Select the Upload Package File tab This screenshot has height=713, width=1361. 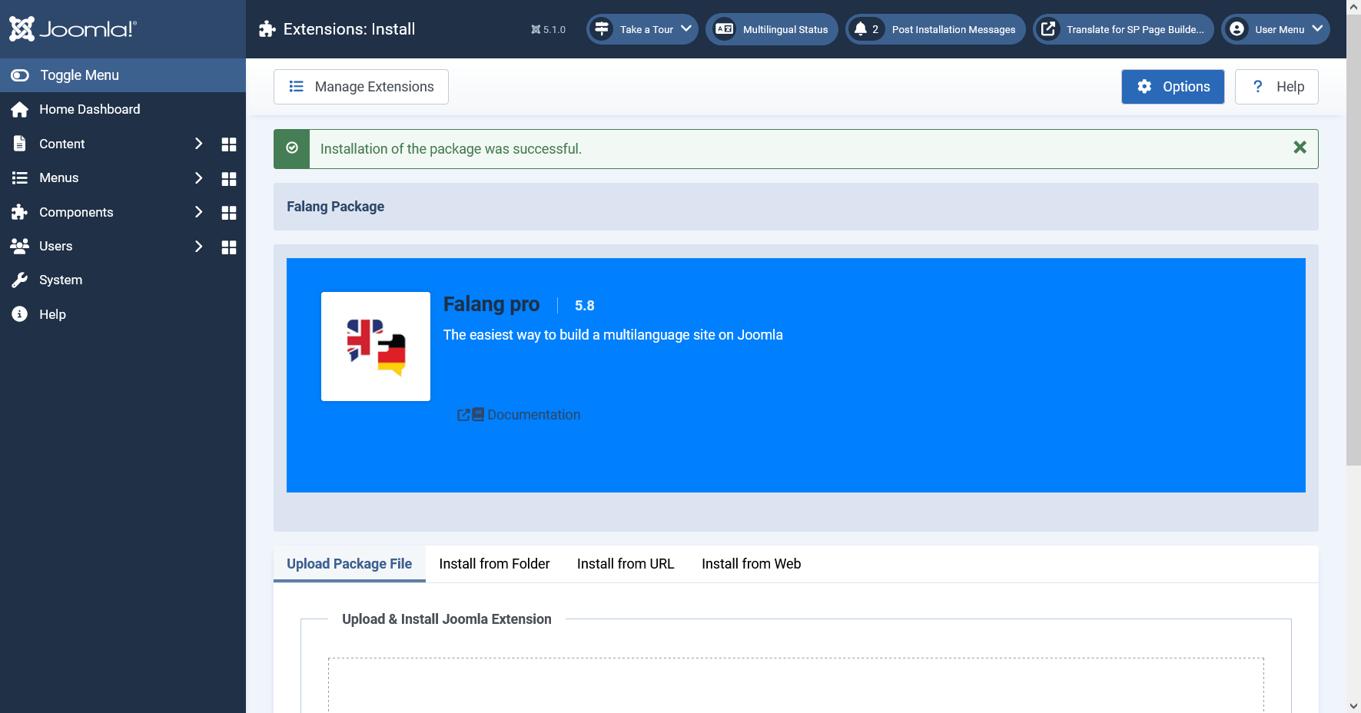(x=350, y=564)
